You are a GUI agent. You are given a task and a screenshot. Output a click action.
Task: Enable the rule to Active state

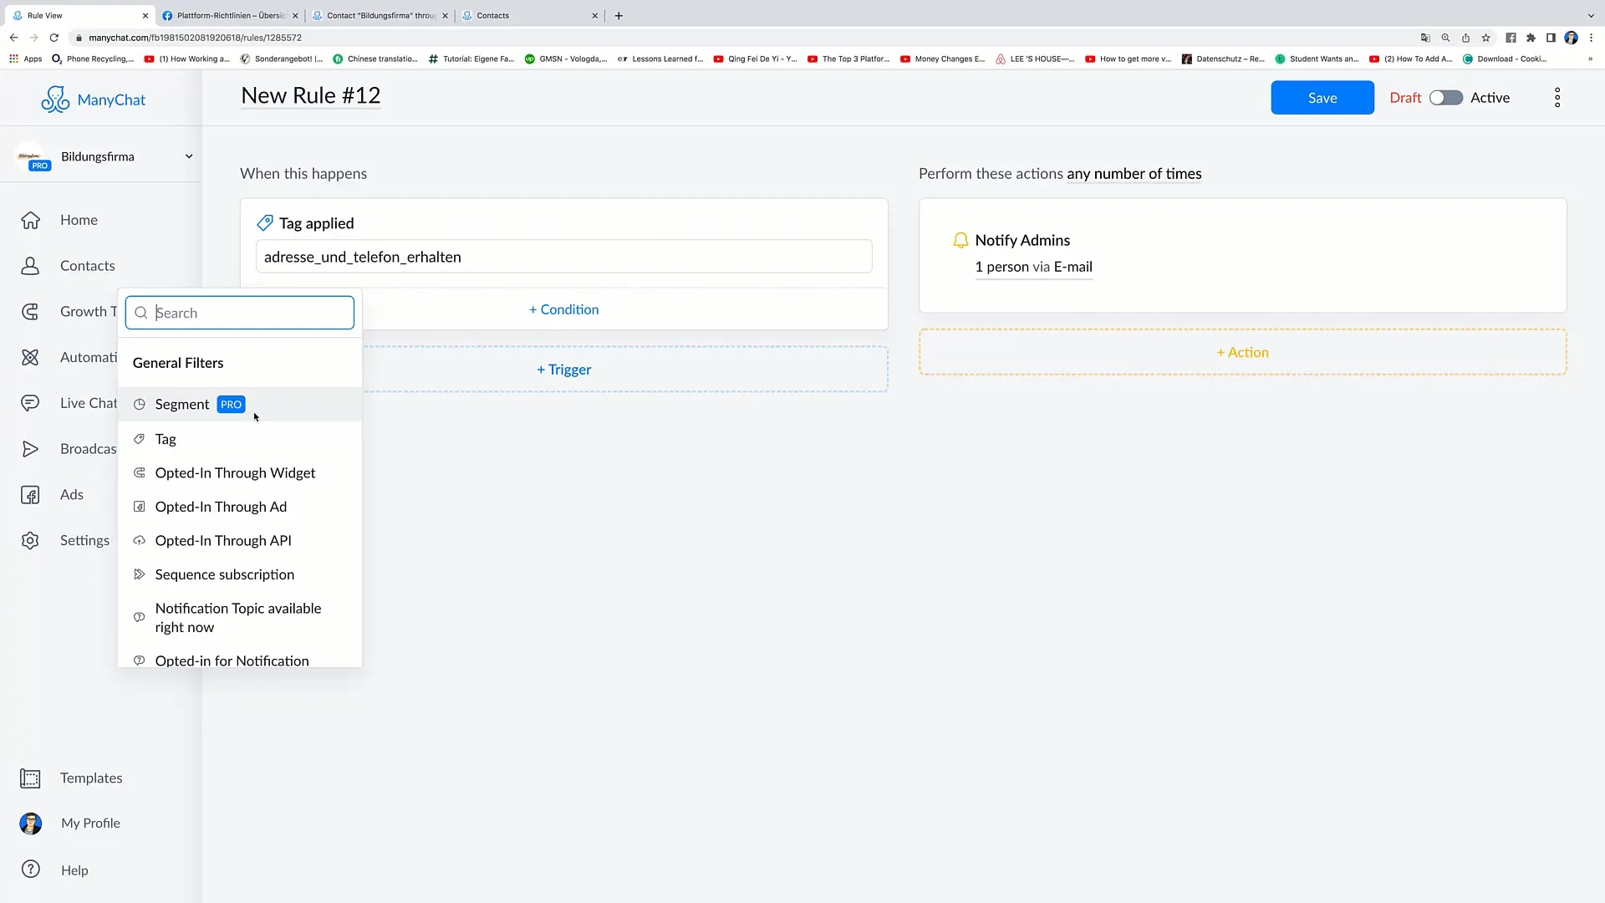[x=1445, y=97]
